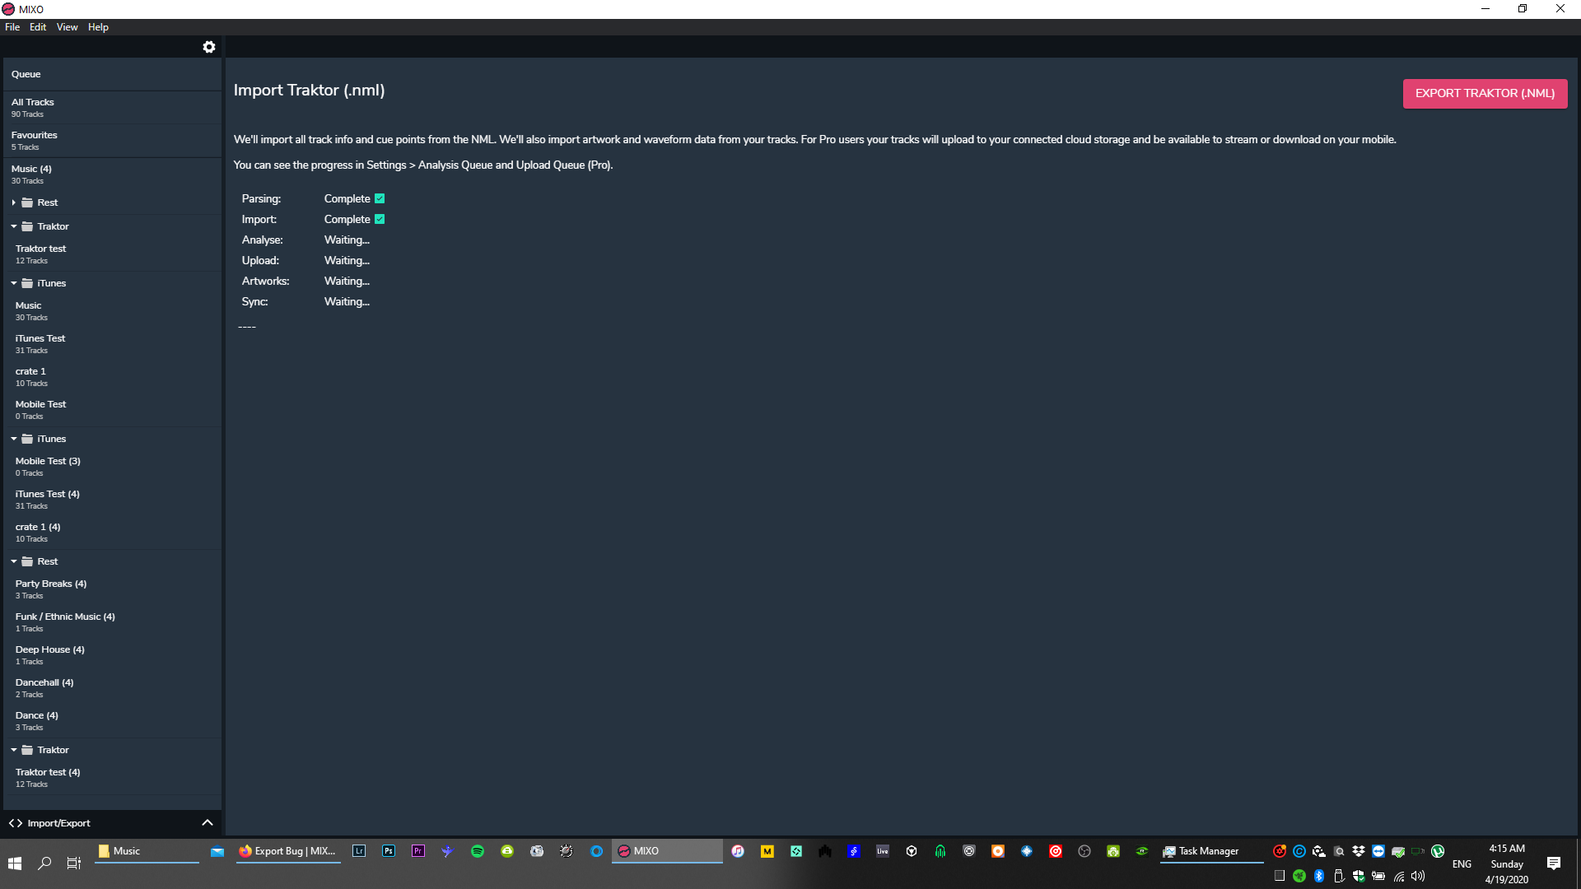
Task: Select the Traktor test (4) playlist
Action: point(112,778)
